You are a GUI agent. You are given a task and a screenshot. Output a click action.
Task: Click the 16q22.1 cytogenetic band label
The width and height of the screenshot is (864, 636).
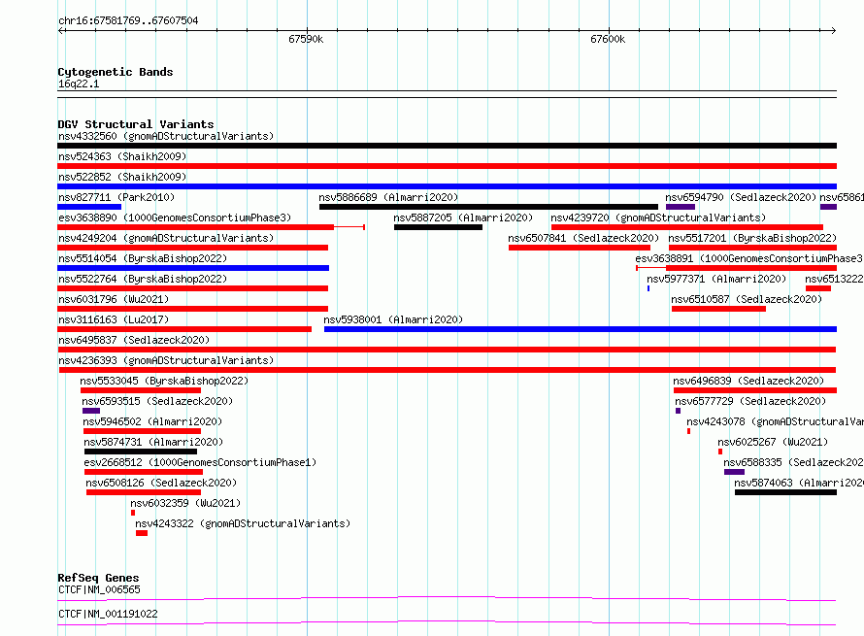click(x=79, y=84)
